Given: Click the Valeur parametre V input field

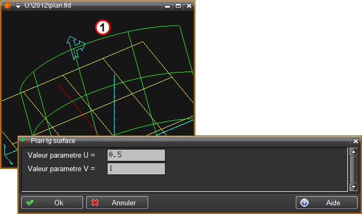Looking at the screenshot, I should click(x=136, y=168).
